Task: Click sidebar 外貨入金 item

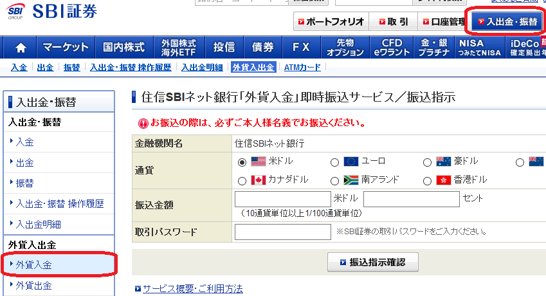Action: (59, 265)
